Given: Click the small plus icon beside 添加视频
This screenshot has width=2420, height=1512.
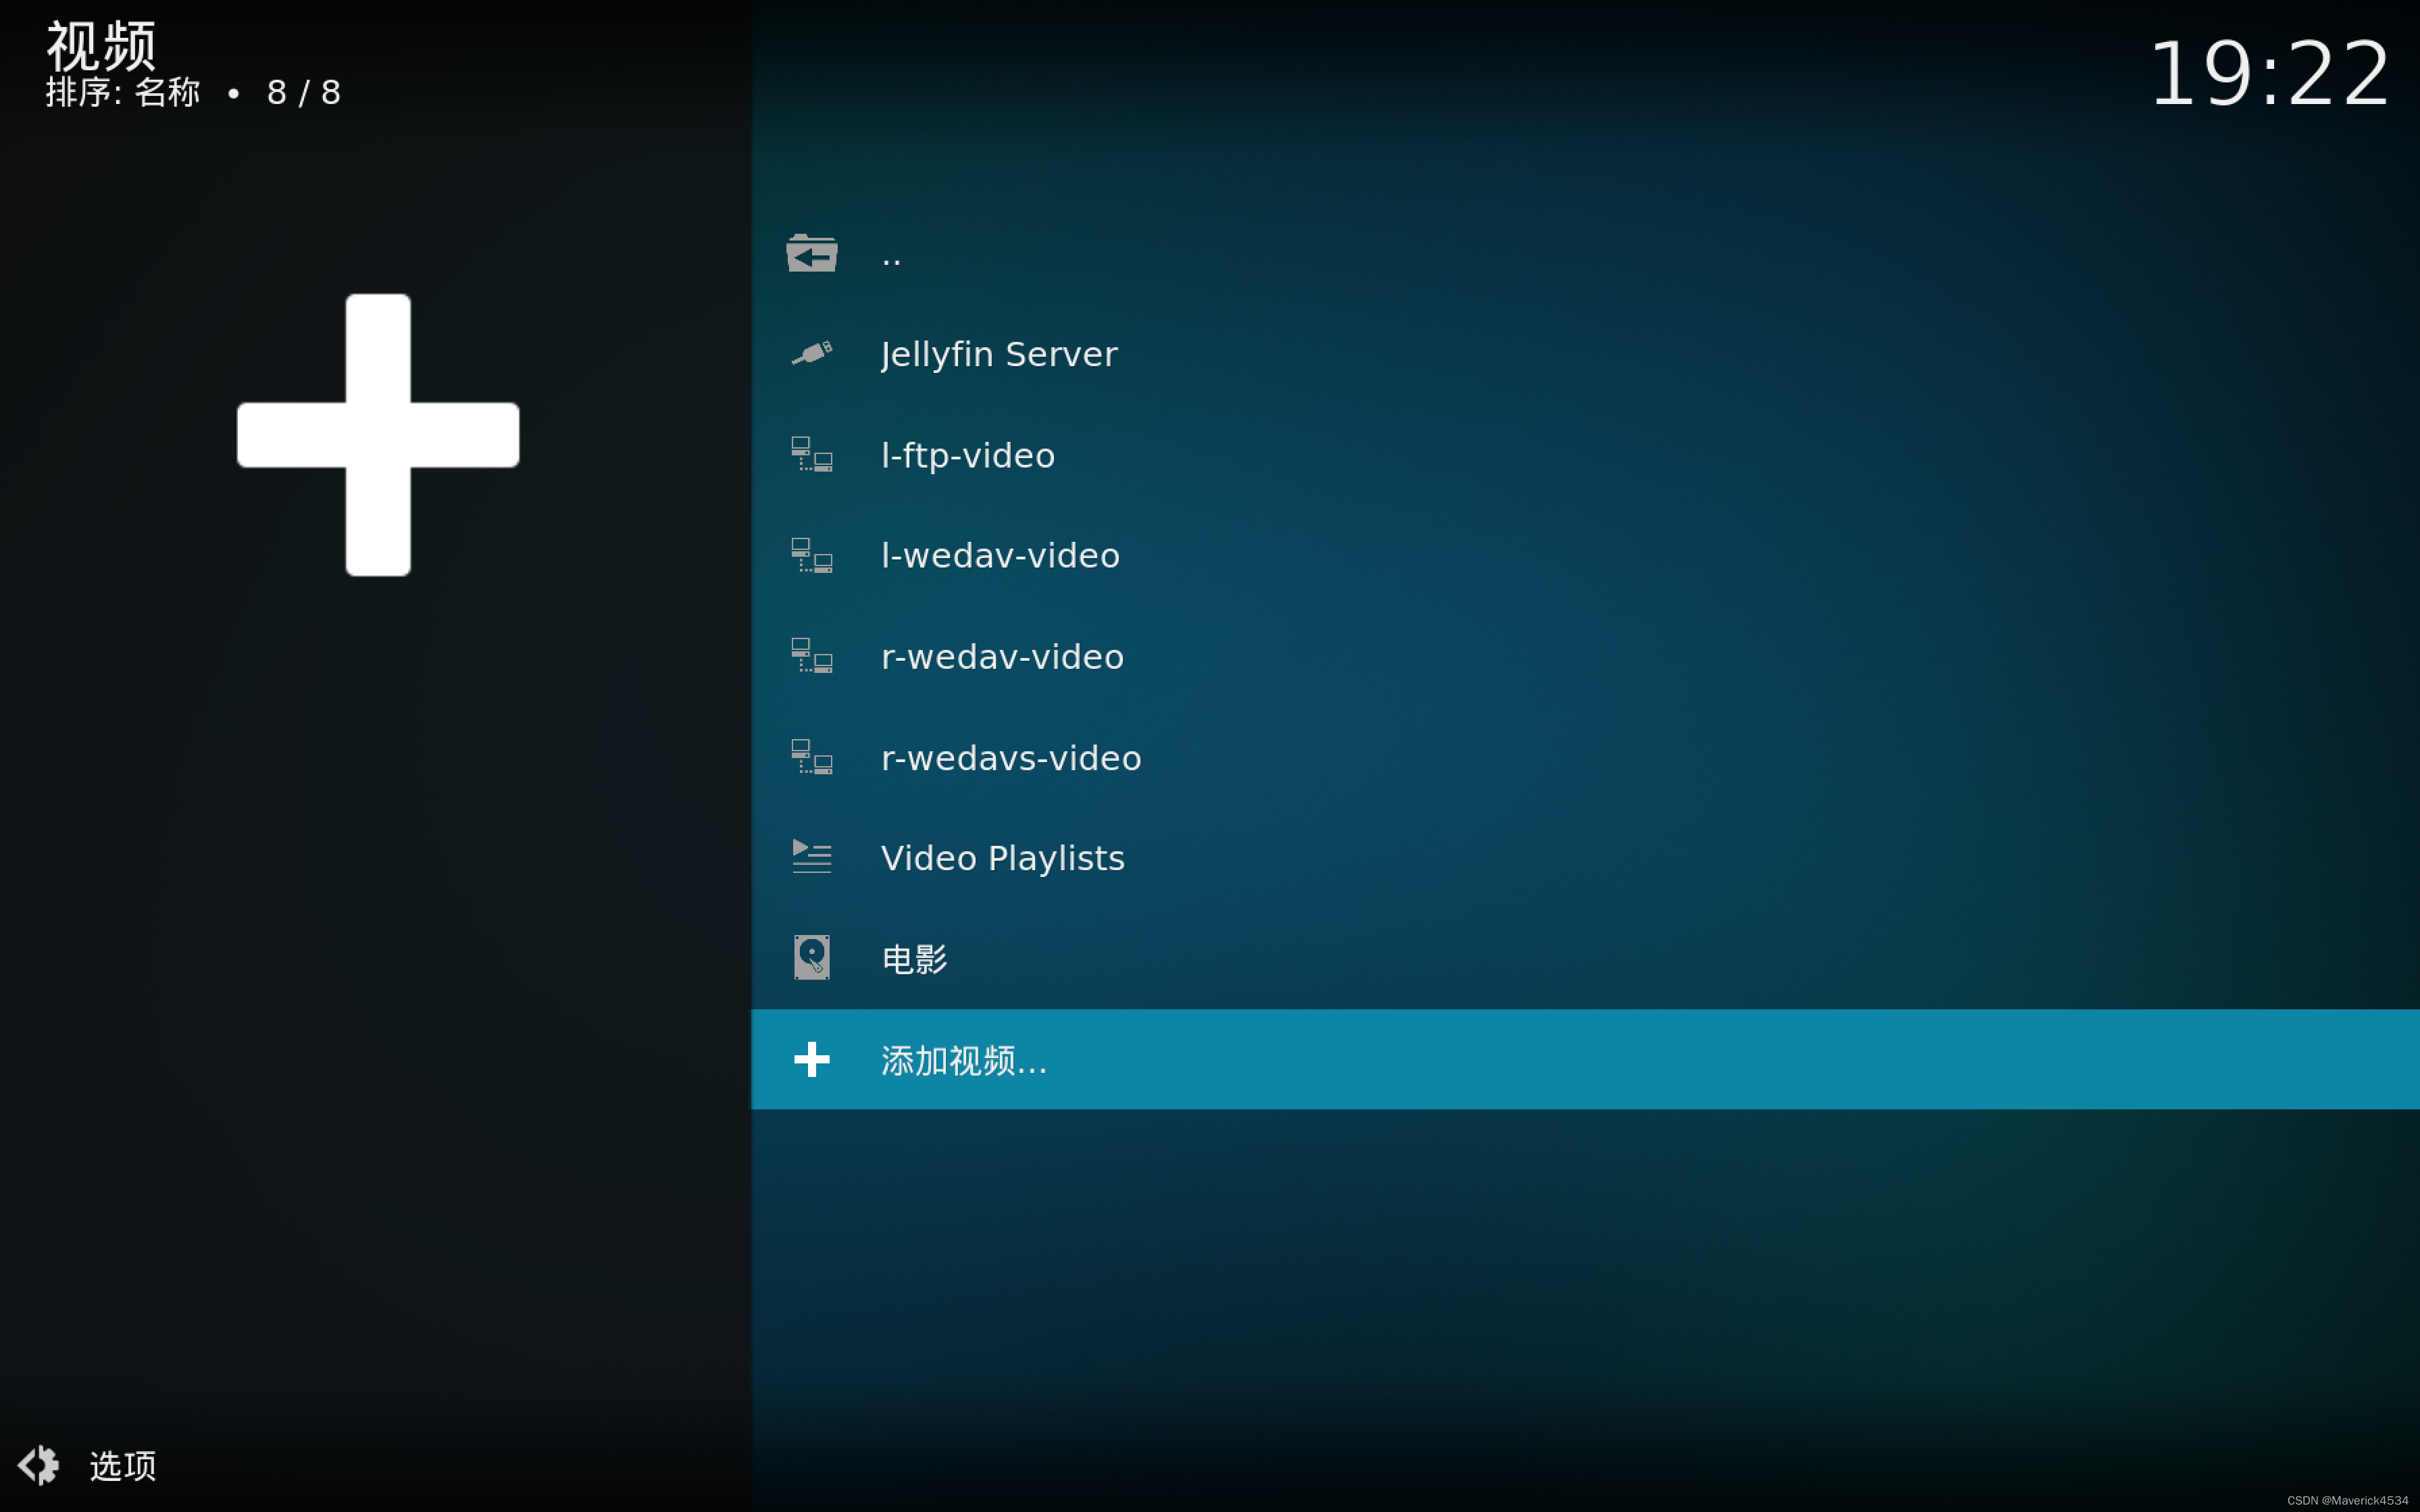Looking at the screenshot, I should tap(811, 1059).
